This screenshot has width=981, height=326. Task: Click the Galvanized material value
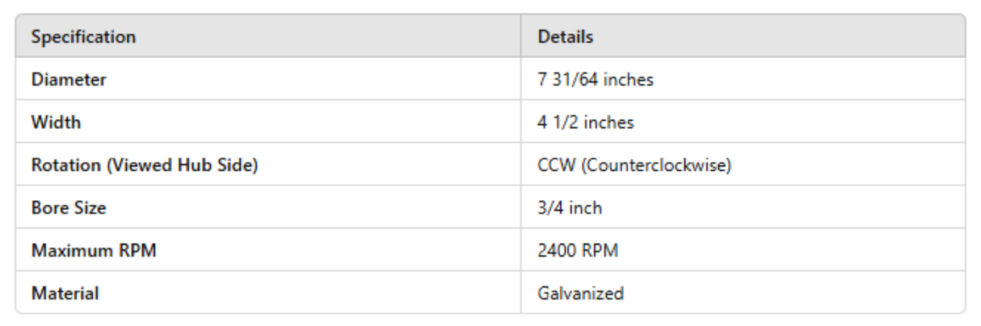point(581,294)
